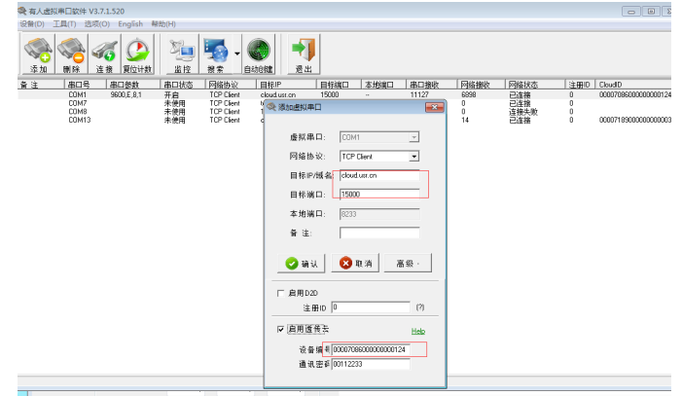Open the 设备(D) menu
This screenshot has height=396, width=682.
point(32,24)
